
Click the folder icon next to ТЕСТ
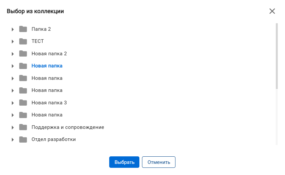(23, 41)
